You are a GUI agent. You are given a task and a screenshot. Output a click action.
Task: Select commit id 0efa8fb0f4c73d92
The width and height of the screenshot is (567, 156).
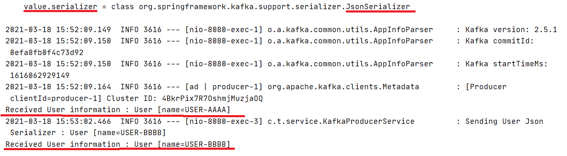click(x=46, y=53)
